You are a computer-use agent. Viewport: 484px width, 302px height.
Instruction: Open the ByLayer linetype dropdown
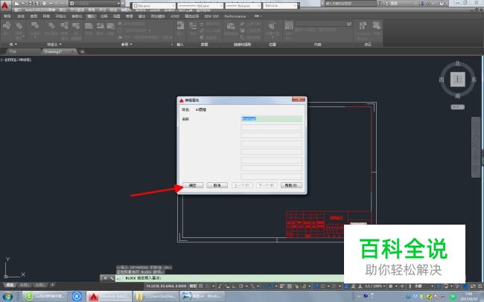coord(200,5)
